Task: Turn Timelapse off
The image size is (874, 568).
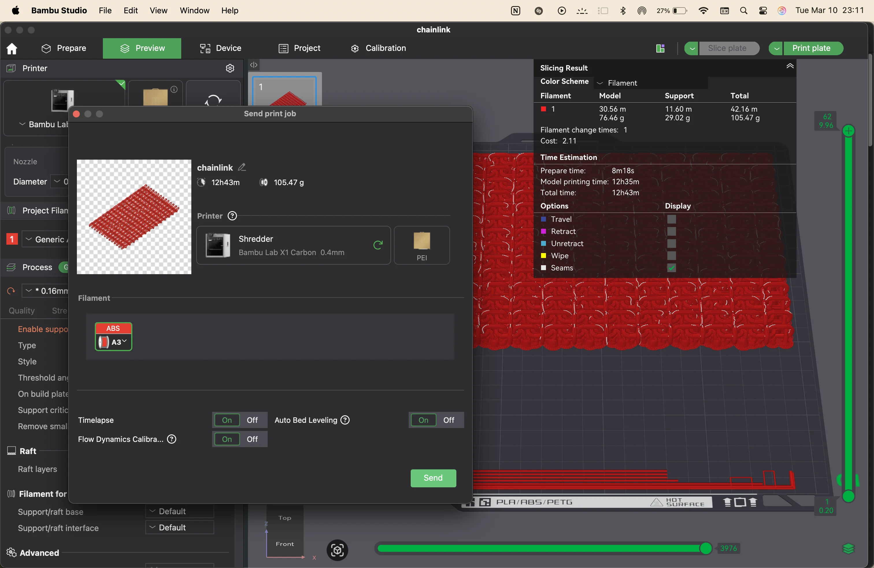Action: click(x=252, y=420)
